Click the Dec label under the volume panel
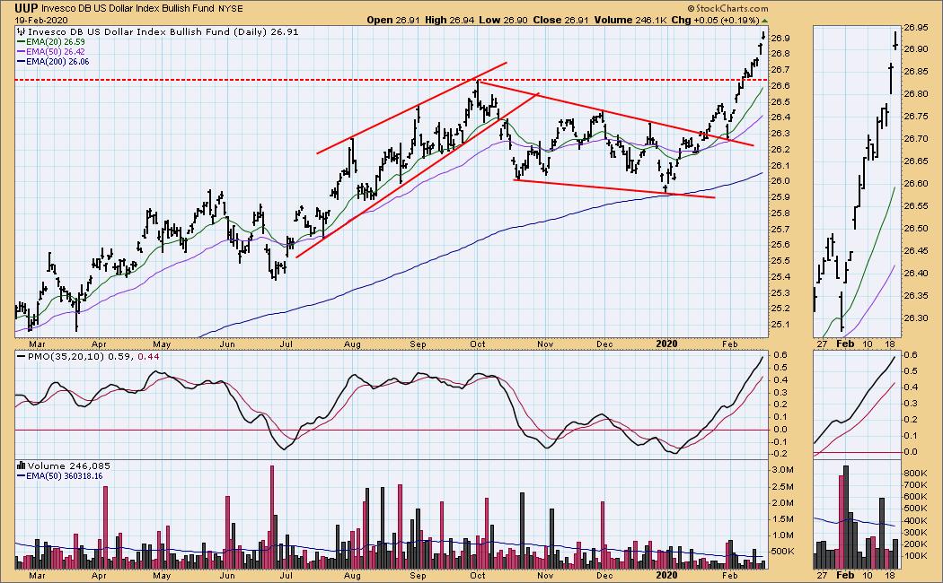This screenshot has width=943, height=583. click(x=604, y=575)
